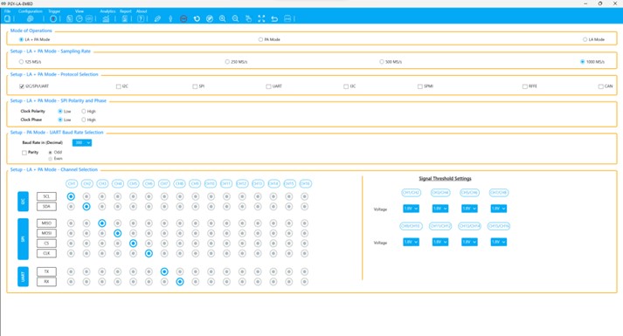The height and width of the screenshot is (336, 623).
Task: Choose 125 MS/s sampling rate
Action: [x=21, y=62]
